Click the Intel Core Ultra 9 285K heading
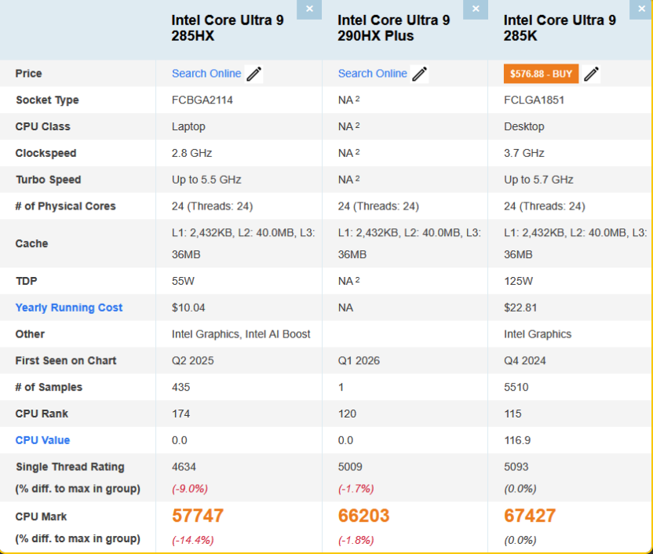This screenshot has height=554, width=653. click(x=560, y=27)
